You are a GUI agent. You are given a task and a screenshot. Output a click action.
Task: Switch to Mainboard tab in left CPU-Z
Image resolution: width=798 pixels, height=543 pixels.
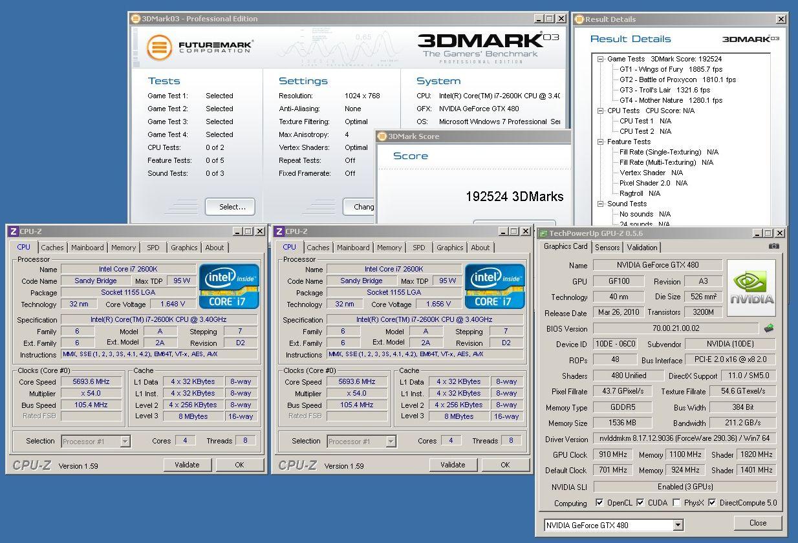point(87,248)
